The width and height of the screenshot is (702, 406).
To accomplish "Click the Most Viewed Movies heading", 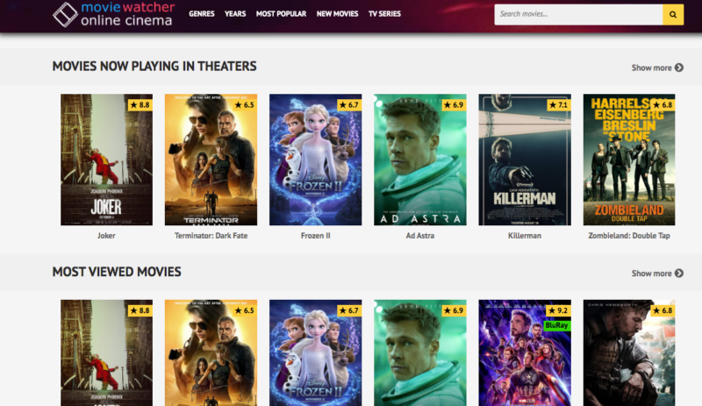I will (117, 272).
